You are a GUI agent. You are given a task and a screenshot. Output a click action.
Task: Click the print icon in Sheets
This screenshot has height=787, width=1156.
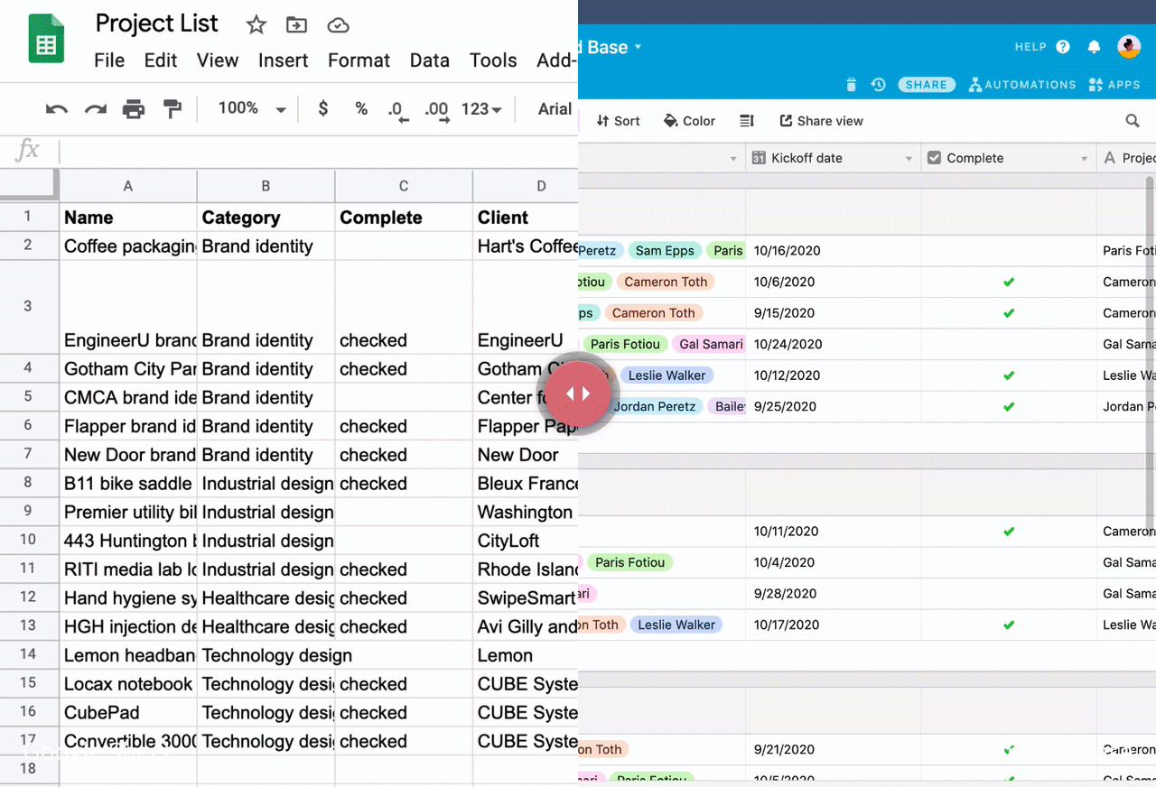tap(134, 109)
